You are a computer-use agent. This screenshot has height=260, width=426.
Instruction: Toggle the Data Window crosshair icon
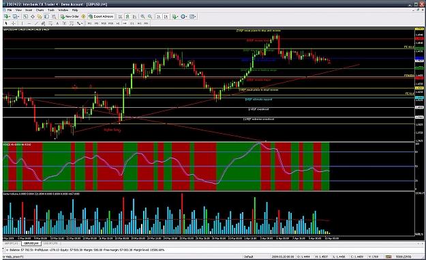(33, 16)
